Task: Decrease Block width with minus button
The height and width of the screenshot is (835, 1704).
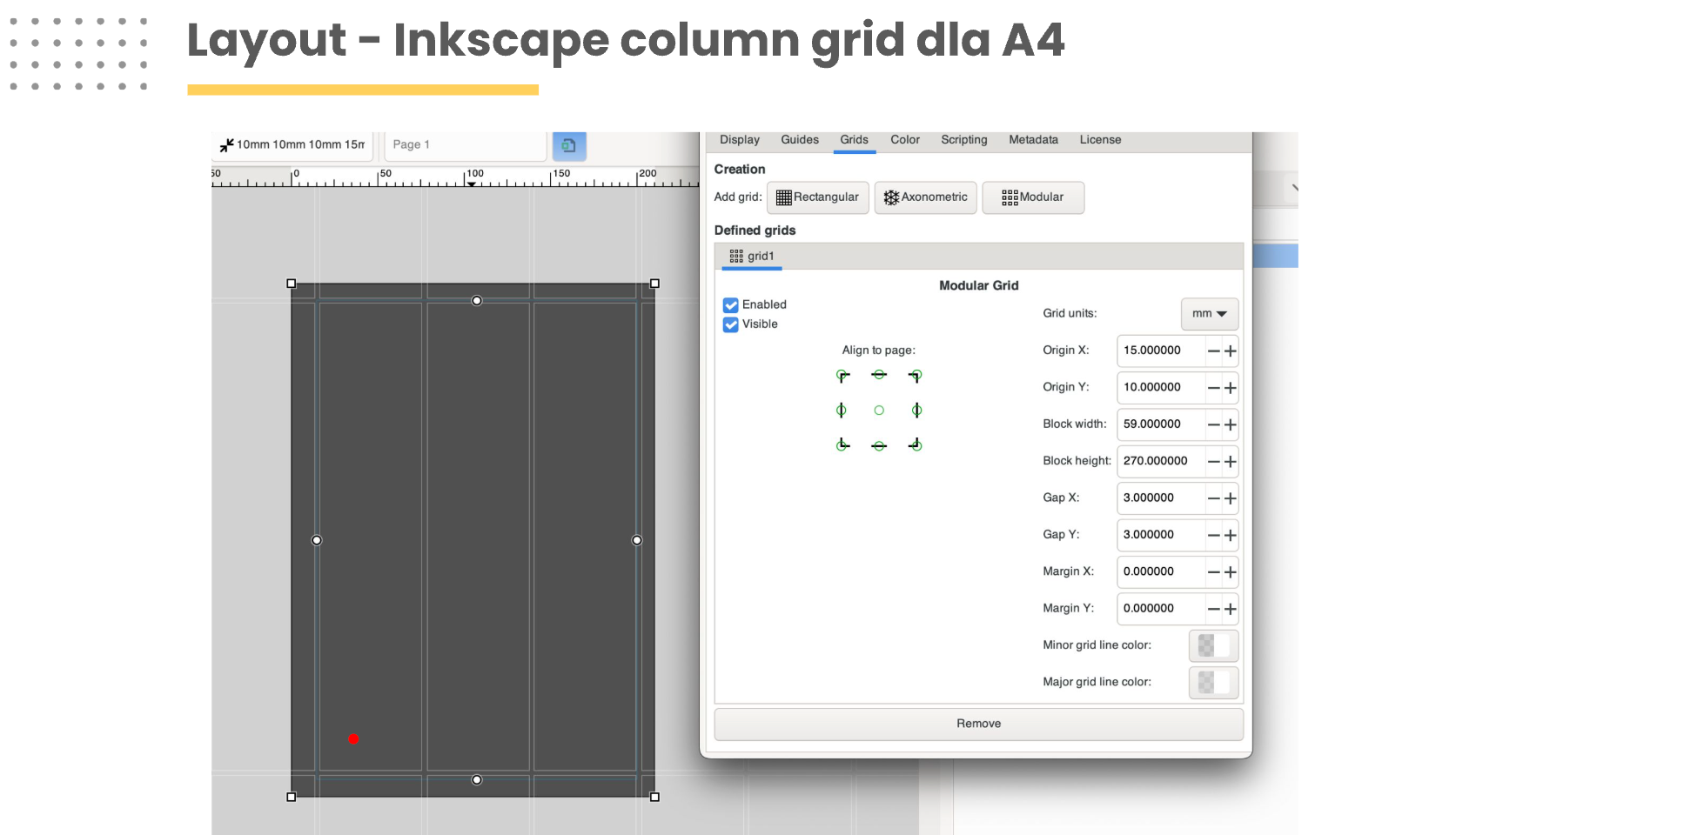Action: (x=1213, y=425)
